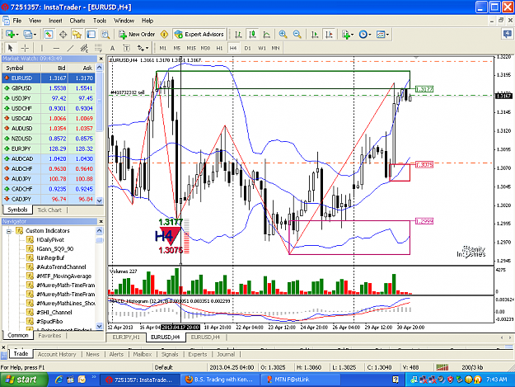Open the Tools menu
This screenshot has height=387, width=515.
point(100,21)
